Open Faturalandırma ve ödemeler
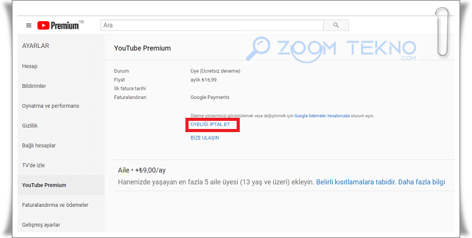The height and width of the screenshot is (238, 472). [x=55, y=205]
